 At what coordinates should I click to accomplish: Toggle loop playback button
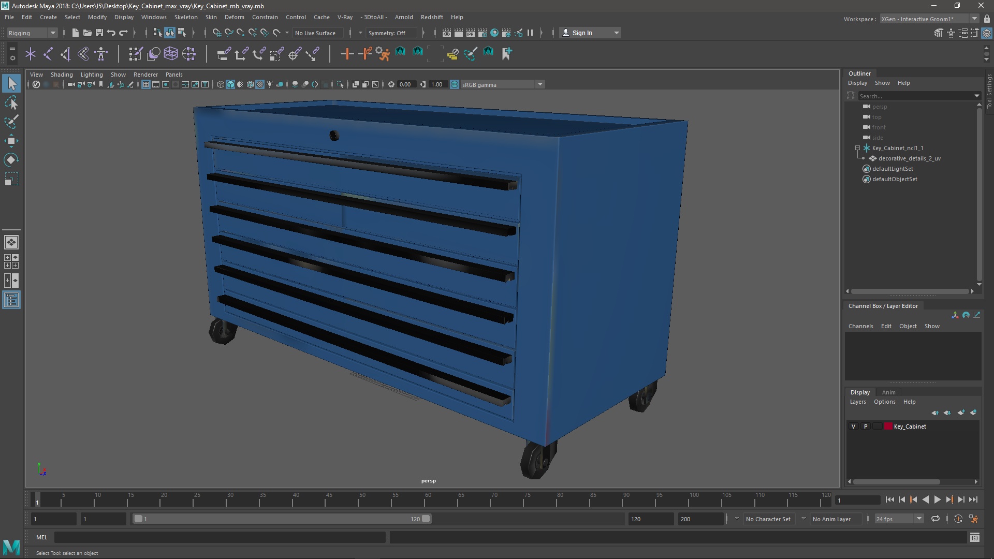tap(935, 519)
